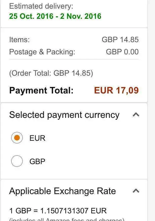Click the EUR option label

pyautogui.click(x=37, y=138)
